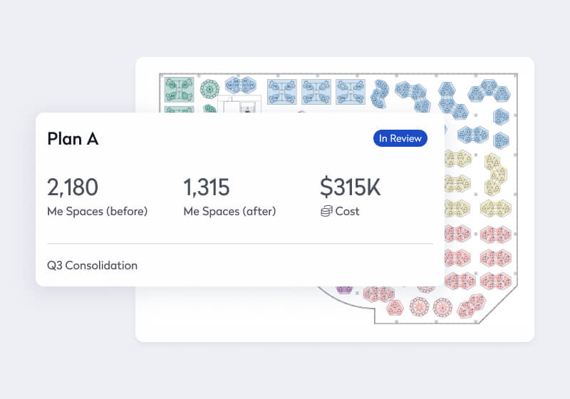Click the $315K cost figure
This screenshot has height=399, width=570.
[350, 187]
